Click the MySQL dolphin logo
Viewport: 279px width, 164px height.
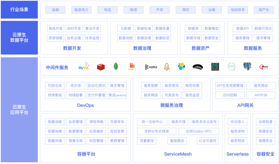84,66
